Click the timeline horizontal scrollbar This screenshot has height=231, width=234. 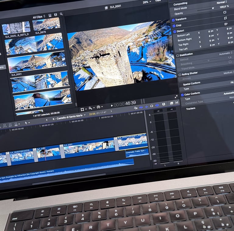point(69,179)
